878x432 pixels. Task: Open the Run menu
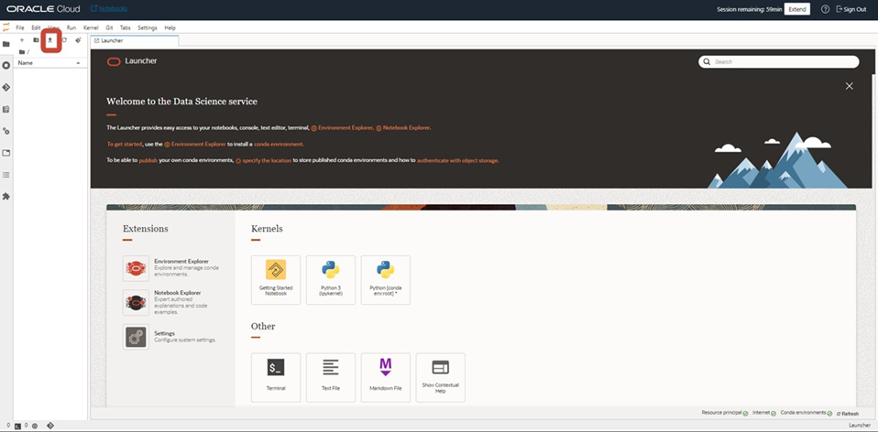71,27
